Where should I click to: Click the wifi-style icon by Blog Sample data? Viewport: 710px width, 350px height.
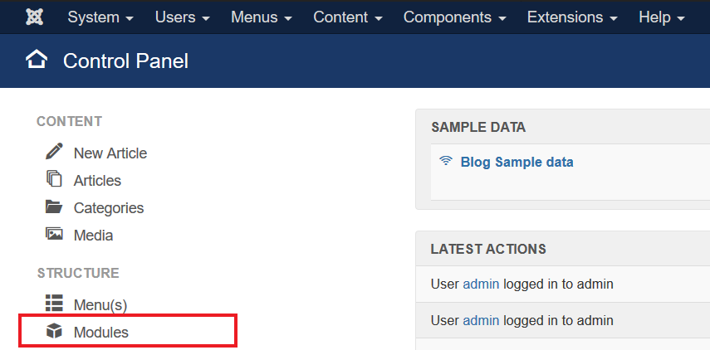[446, 162]
